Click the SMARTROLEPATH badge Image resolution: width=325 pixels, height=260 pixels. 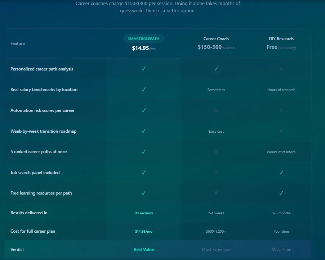click(144, 39)
